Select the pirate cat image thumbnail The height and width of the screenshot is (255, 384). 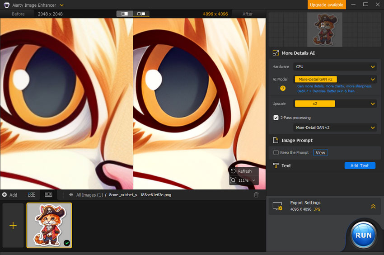pyautogui.click(x=49, y=225)
